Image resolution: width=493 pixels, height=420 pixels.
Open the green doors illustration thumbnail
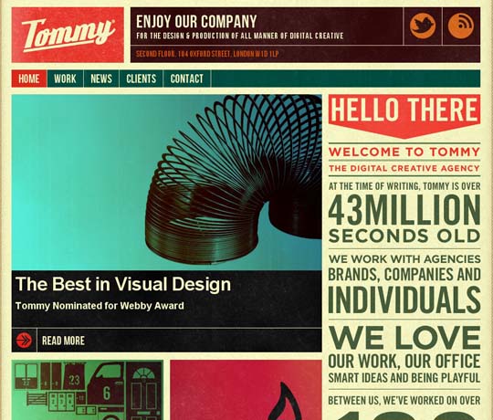point(88,390)
